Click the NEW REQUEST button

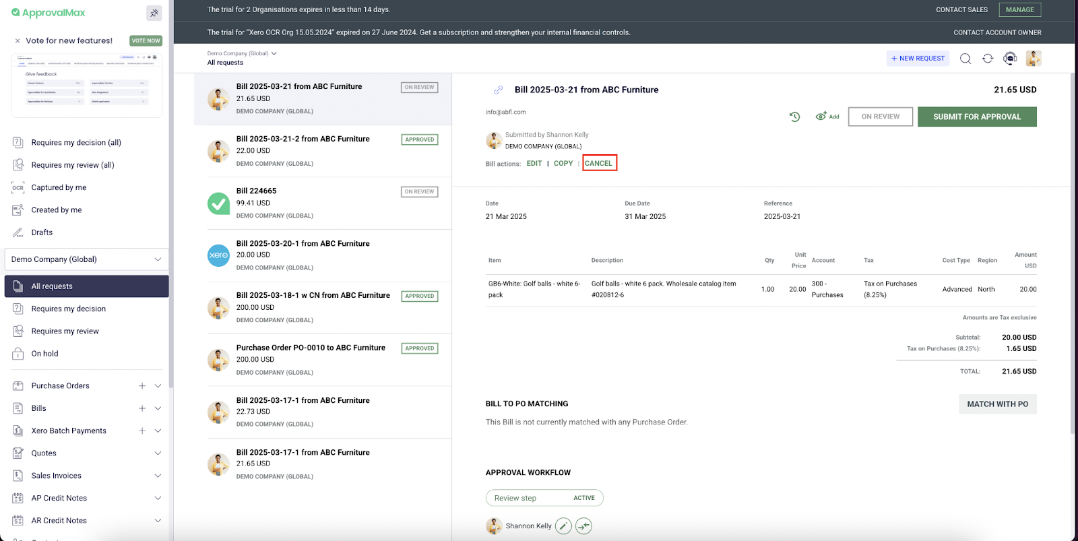(918, 59)
